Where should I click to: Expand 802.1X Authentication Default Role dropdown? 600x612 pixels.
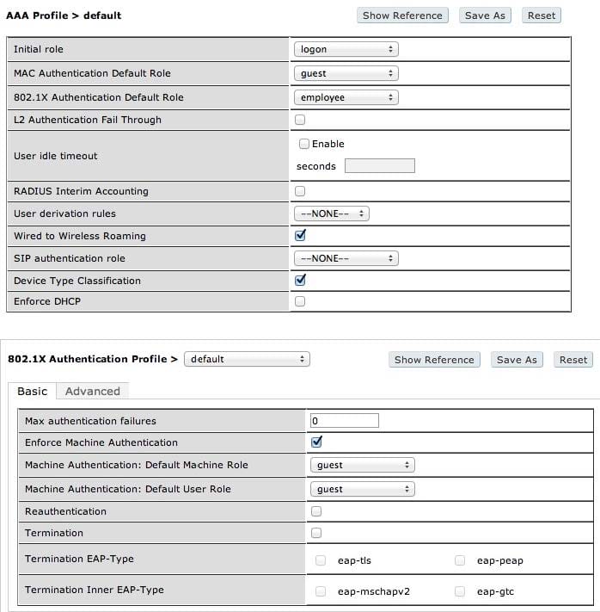pyautogui.click(x=346, y=97)
